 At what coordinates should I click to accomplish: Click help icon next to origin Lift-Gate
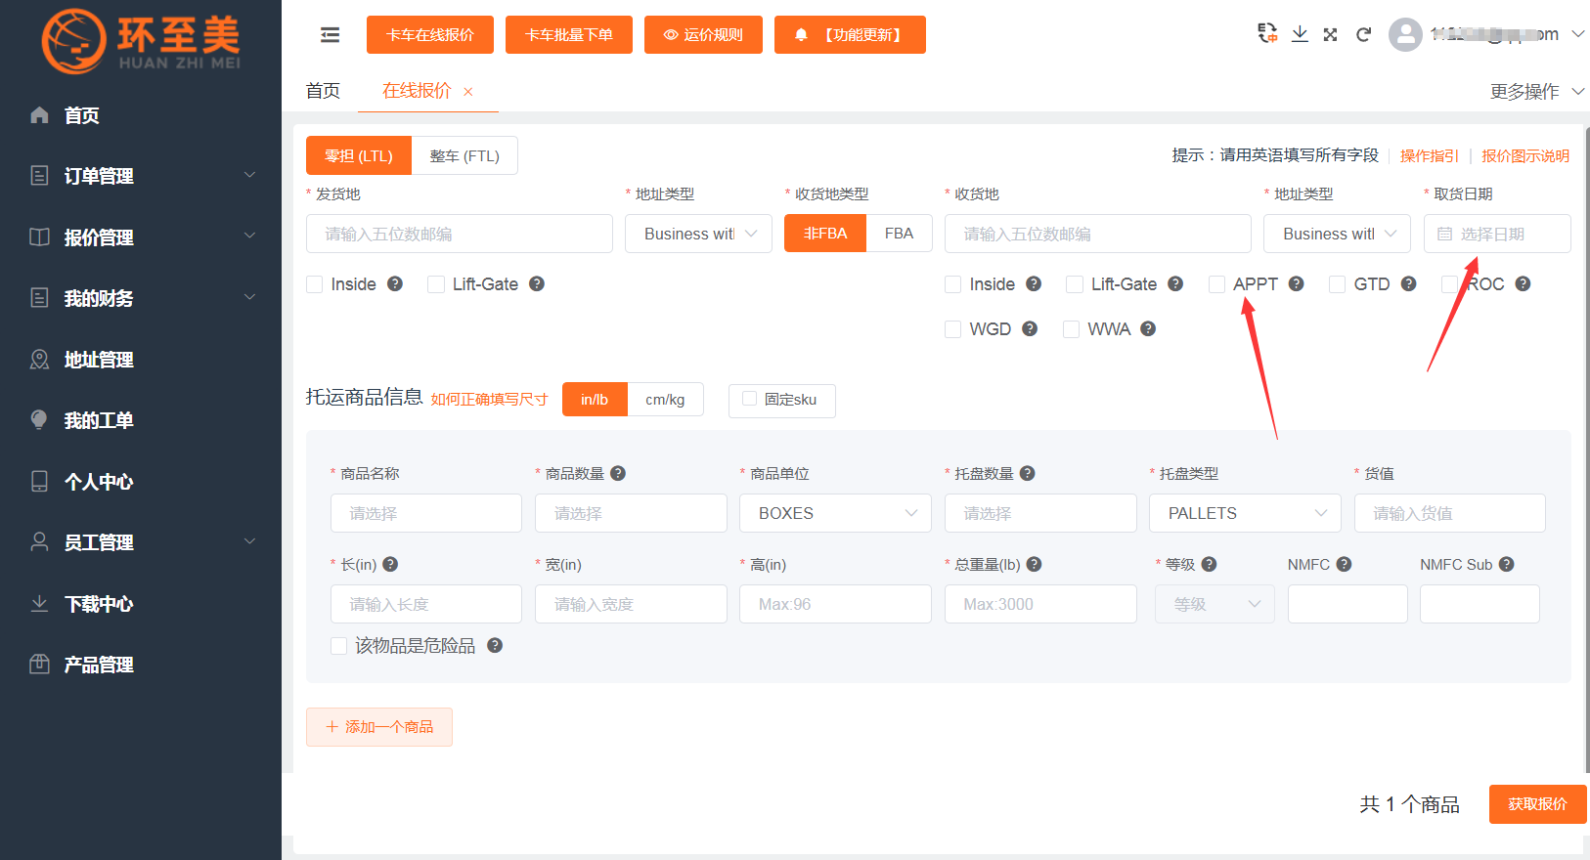pos(537,283)
